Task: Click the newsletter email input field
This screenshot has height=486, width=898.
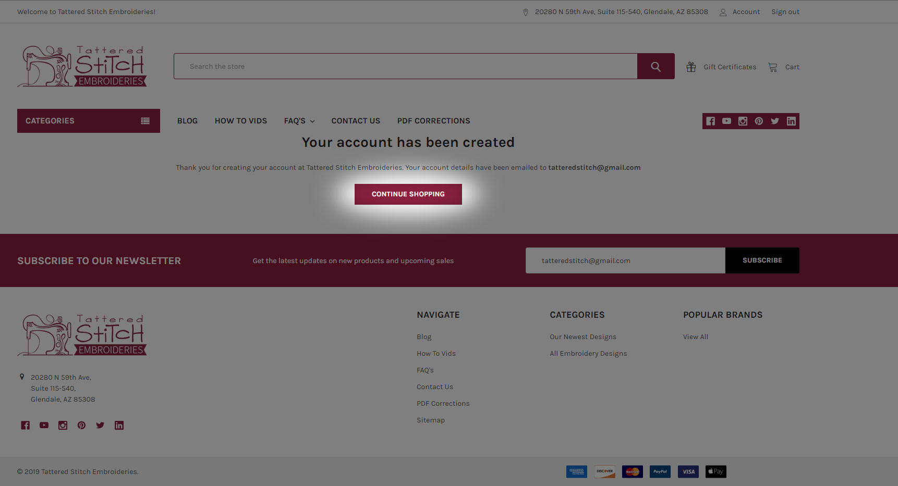Action: coord(625,260)
